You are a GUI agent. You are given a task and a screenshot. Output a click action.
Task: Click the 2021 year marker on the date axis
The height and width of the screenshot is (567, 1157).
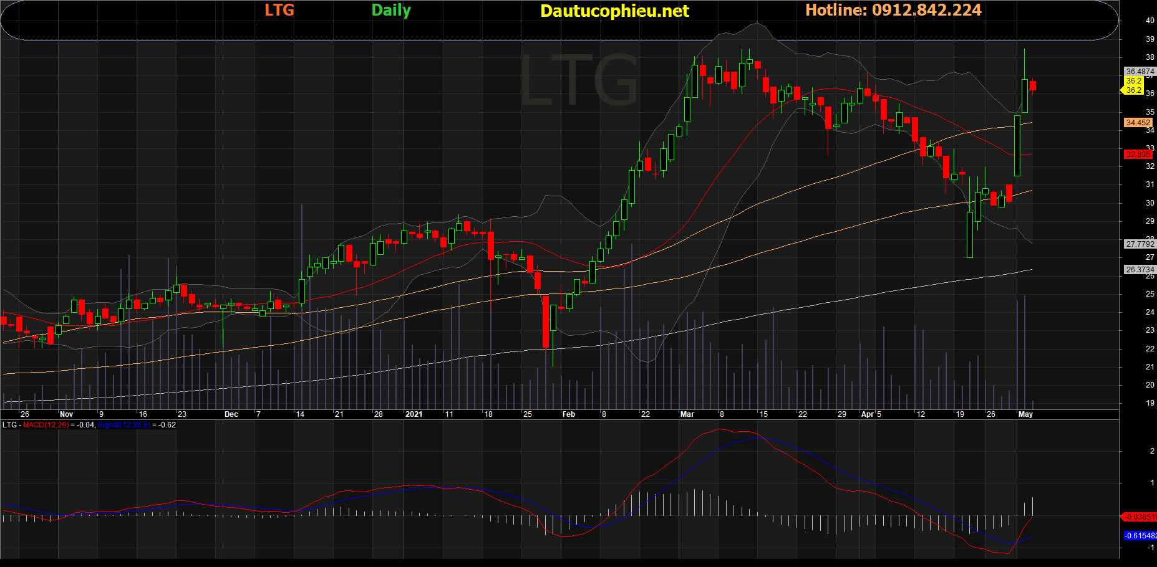[x=414, y=414]
